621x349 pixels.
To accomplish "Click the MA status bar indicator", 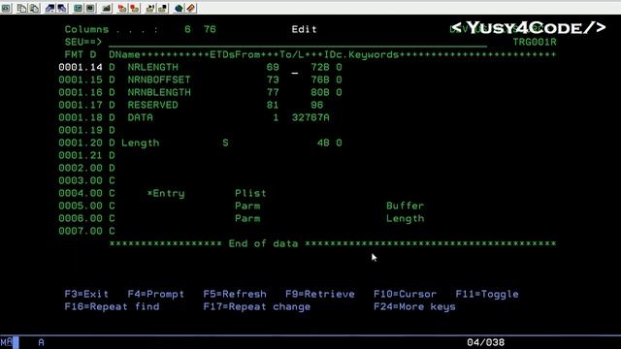I will point(7,342).
